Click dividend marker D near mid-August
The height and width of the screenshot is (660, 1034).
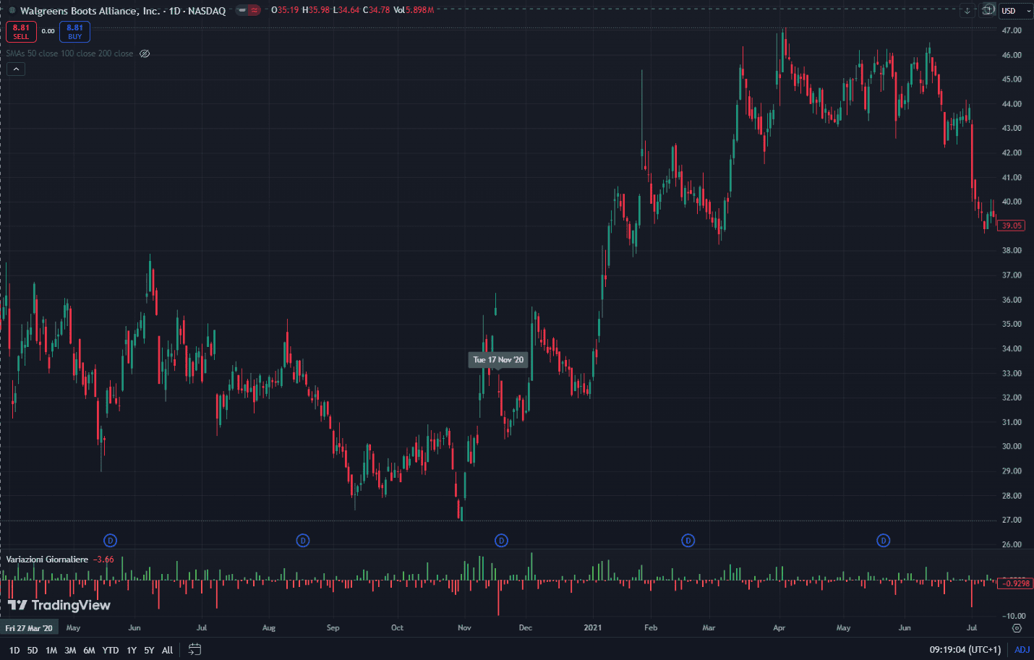click(x=303, y=540)
